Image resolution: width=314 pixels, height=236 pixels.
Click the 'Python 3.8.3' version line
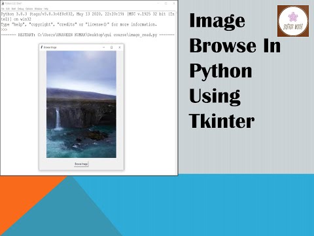point(88,14)
